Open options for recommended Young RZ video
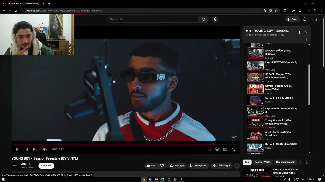325x182 pixels. point(309,170)
